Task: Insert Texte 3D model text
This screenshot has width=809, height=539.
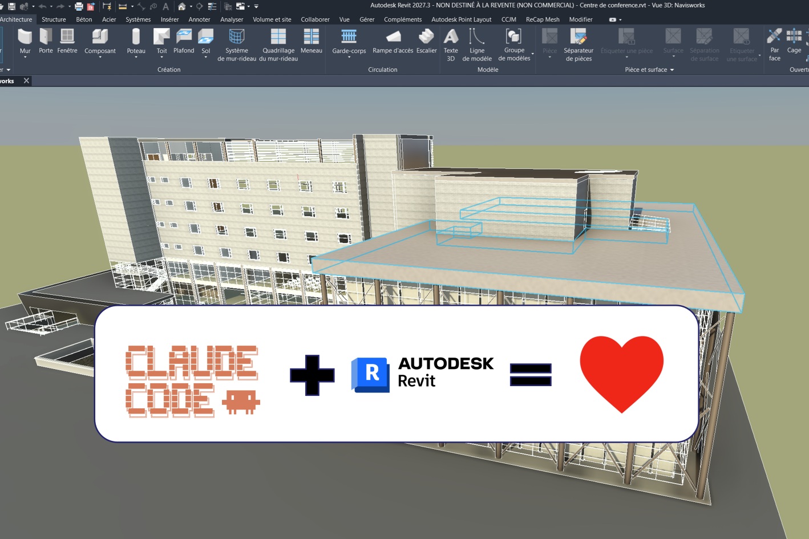Action: tap(451, 45)
